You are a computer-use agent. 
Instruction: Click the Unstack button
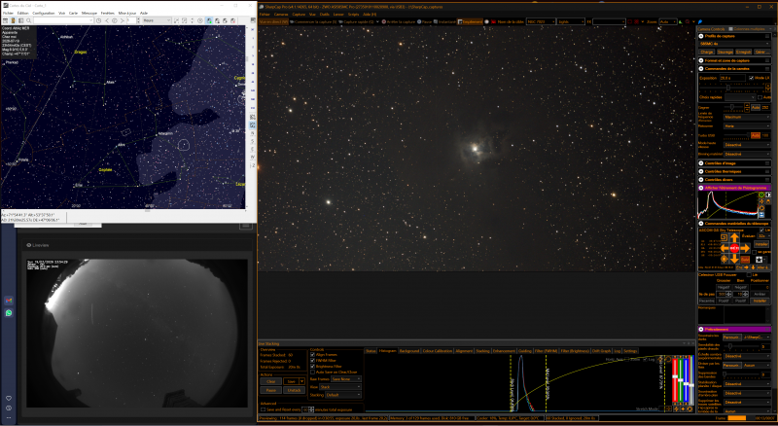(x=294, y=390)
